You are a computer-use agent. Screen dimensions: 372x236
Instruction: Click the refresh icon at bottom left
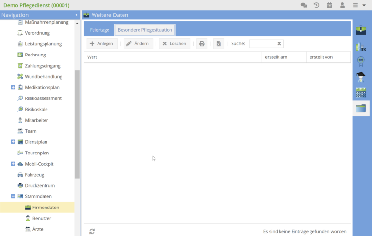point(92,231)
